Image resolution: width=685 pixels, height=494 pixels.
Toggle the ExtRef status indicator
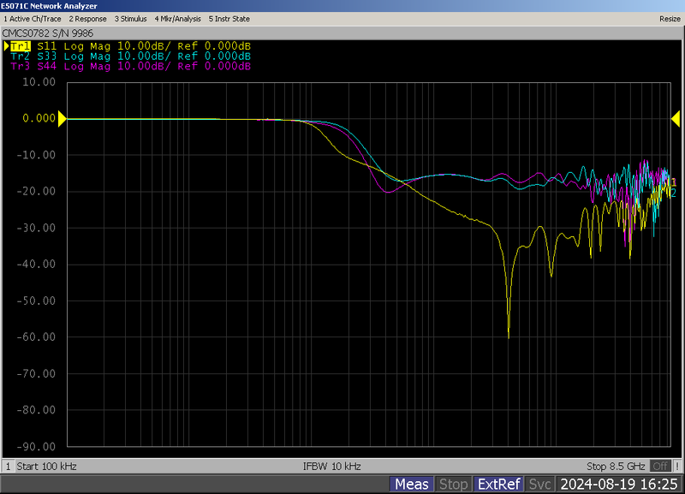click(x=498, y=485)
